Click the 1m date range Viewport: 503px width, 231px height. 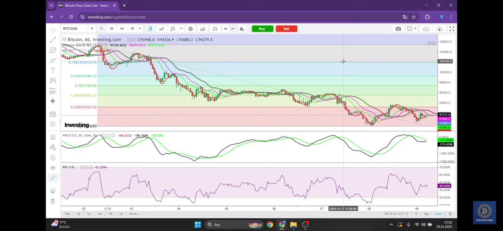tap(99, 213)
